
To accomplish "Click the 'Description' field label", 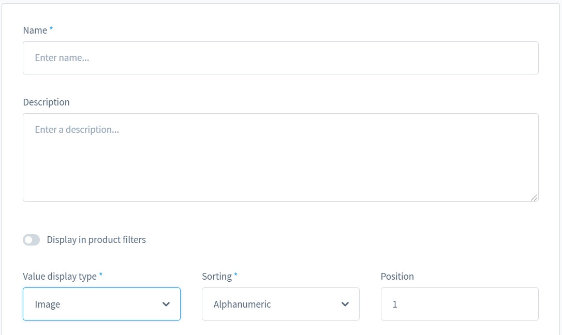I will point(46,102).
